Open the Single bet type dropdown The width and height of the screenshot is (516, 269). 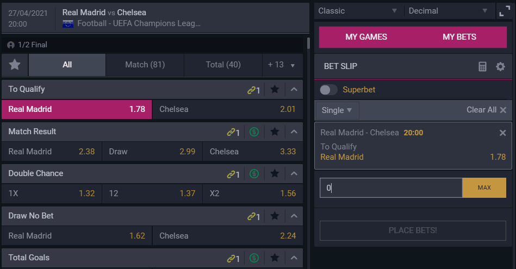coord(337,110)
